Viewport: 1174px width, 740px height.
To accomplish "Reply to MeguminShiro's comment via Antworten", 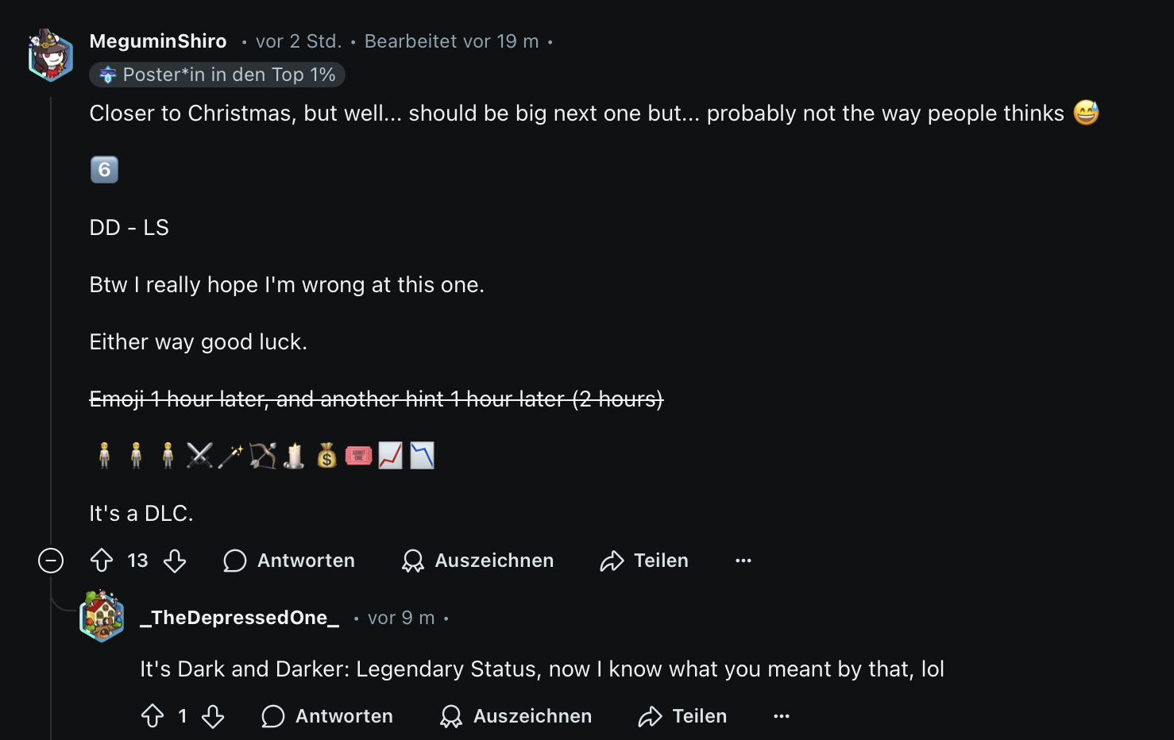I will click(289, 561).
